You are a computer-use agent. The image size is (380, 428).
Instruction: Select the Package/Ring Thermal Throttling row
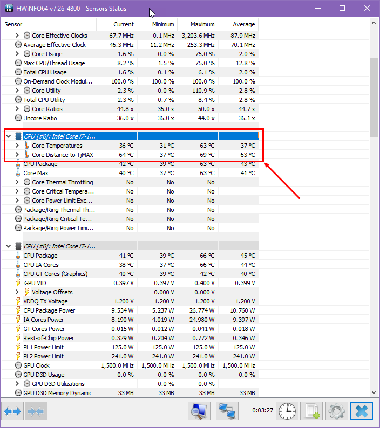point(130,210)
